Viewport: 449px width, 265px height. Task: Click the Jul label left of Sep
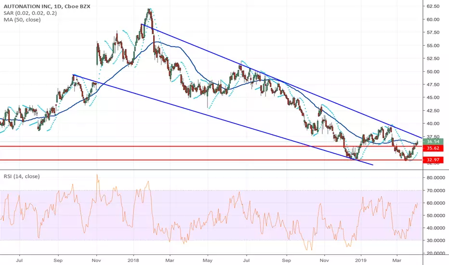(19, 260)
